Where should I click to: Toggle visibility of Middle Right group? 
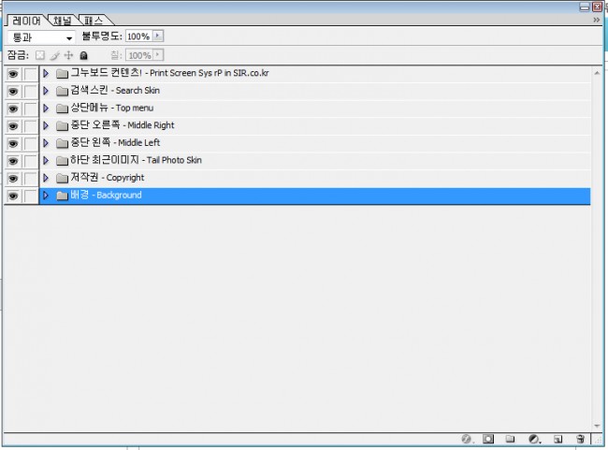(13, 126)
